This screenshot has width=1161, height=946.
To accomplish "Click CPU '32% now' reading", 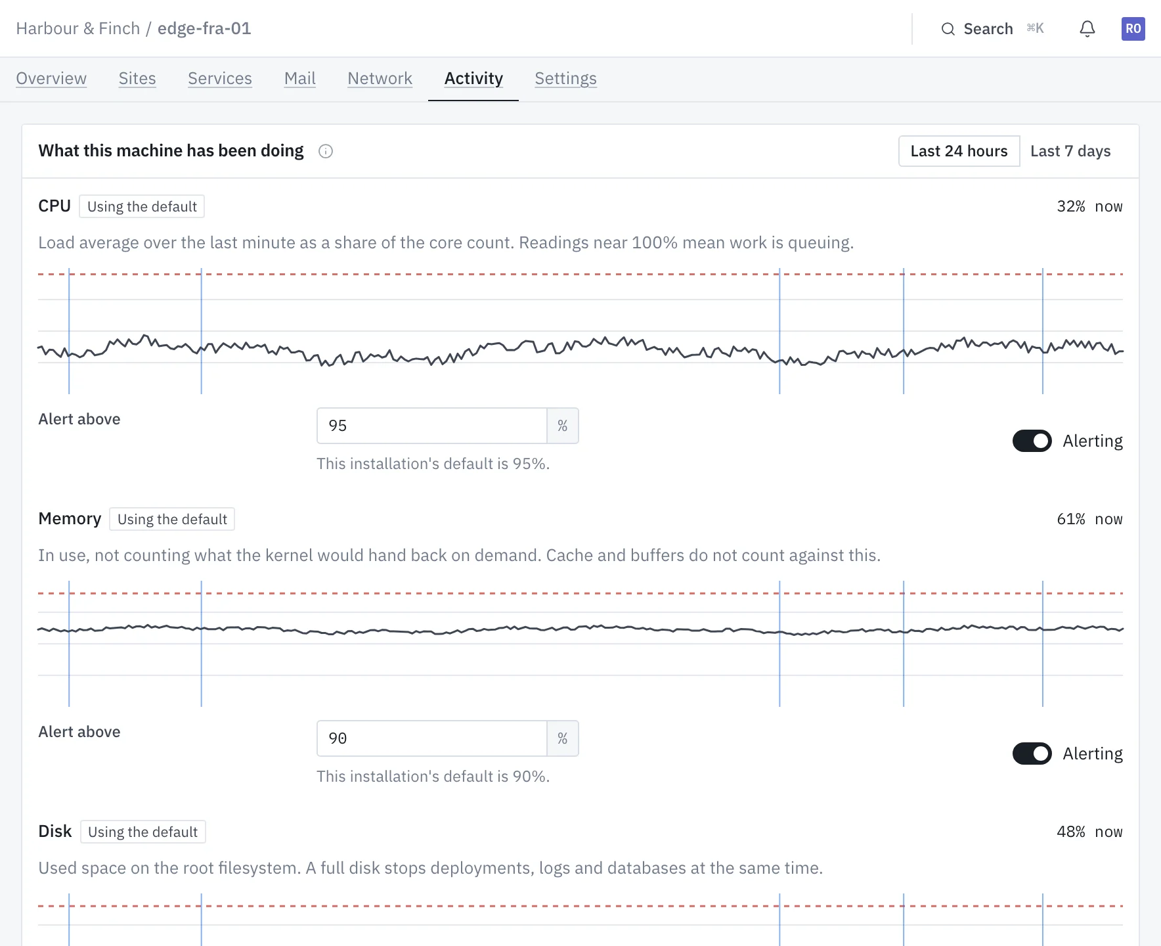I will click(x=1089, y=206).
